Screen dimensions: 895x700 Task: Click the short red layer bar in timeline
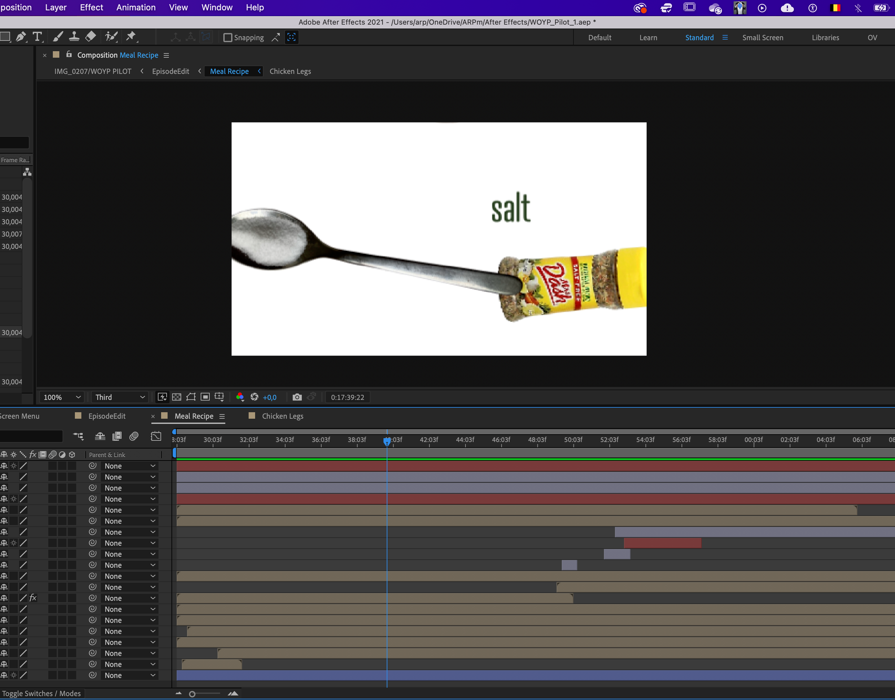[663, 543]
